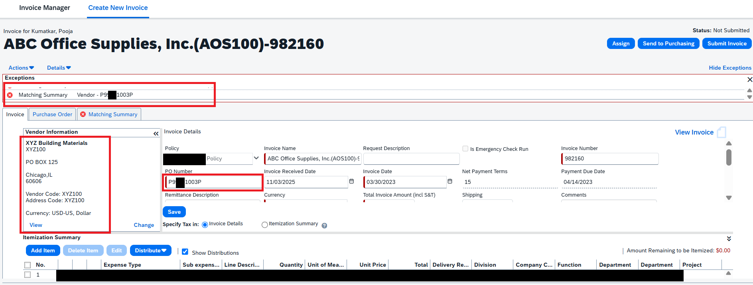
Task: Close the Exceptions panel with the X
Action: point(749,80)
